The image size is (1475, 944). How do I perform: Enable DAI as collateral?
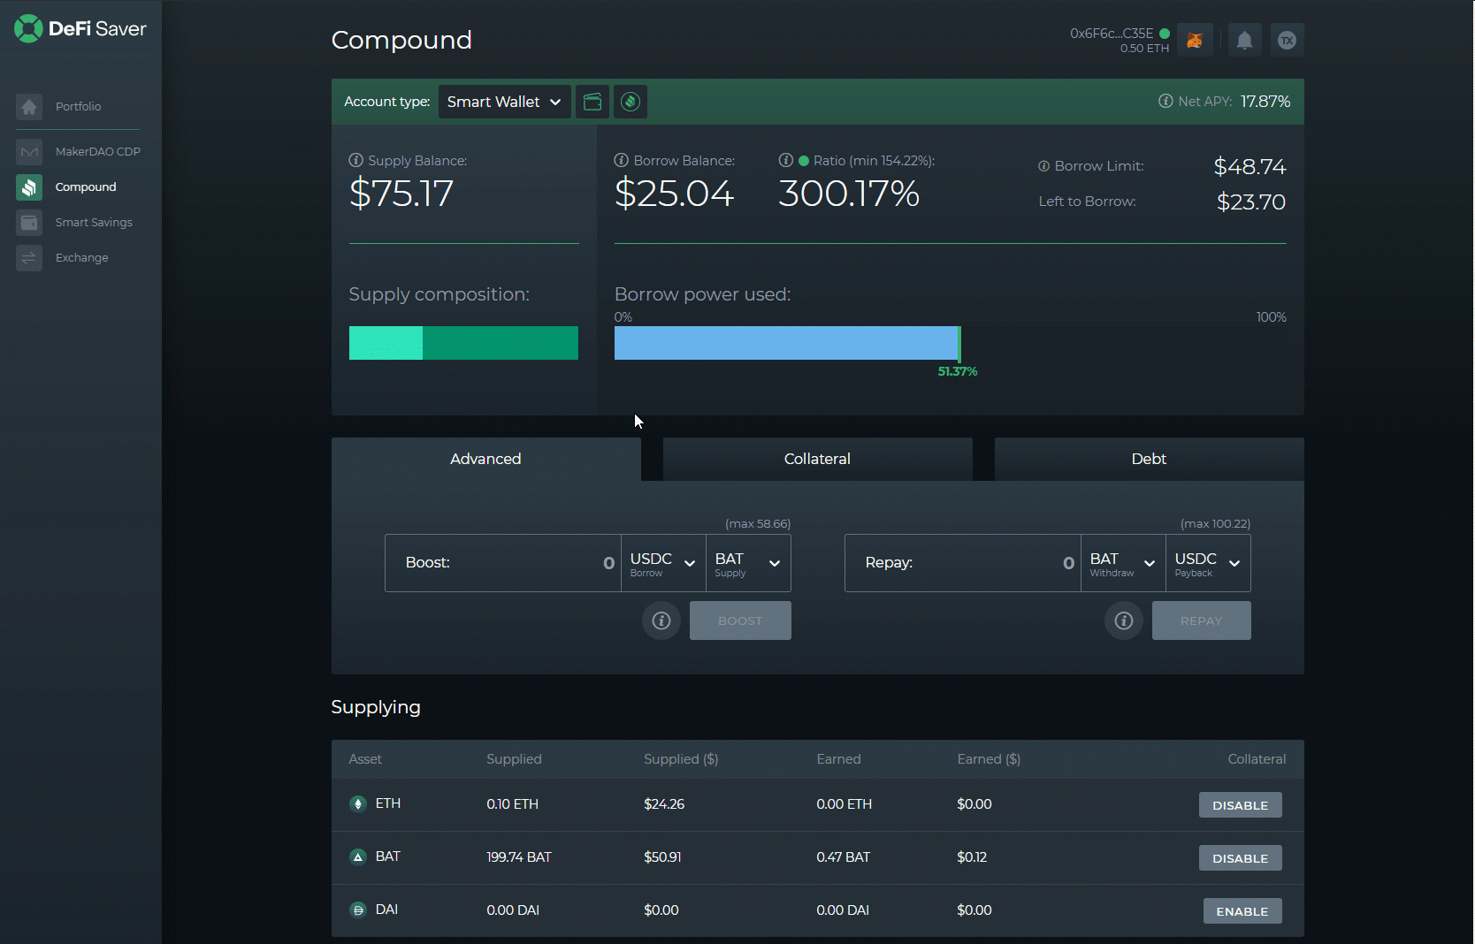point(1242,911)
